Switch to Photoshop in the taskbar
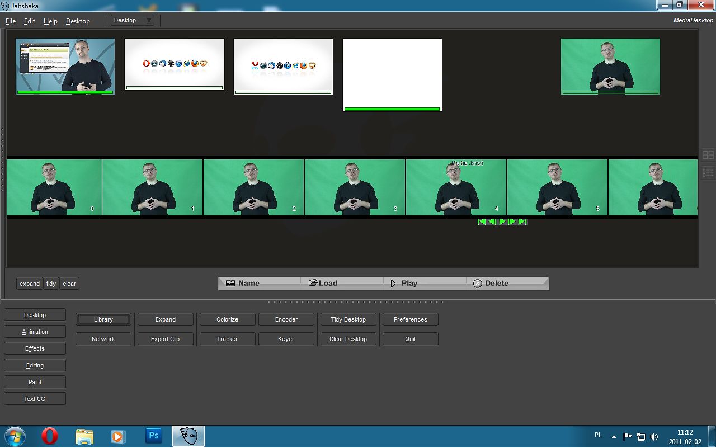716x448 pixels. (x=153, y=436)
